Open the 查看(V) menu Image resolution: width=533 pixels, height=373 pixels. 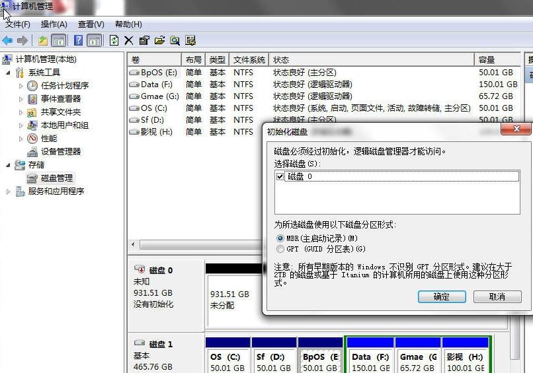coord(91,24)
